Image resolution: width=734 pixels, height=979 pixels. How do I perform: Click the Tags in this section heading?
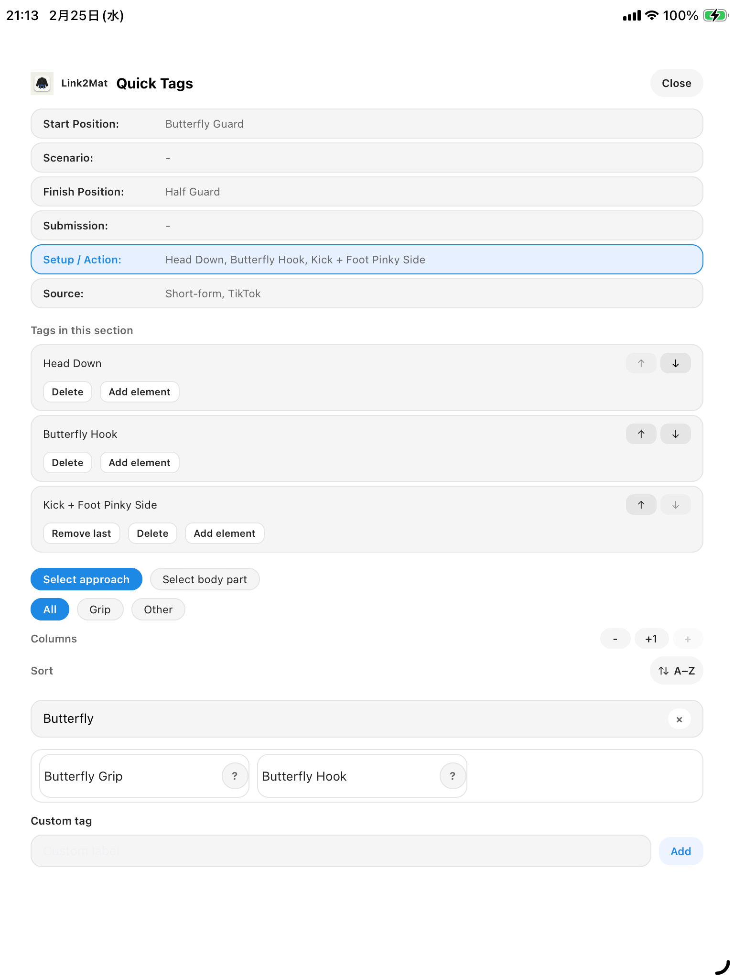pyautogui.click(x=82, y=330)
